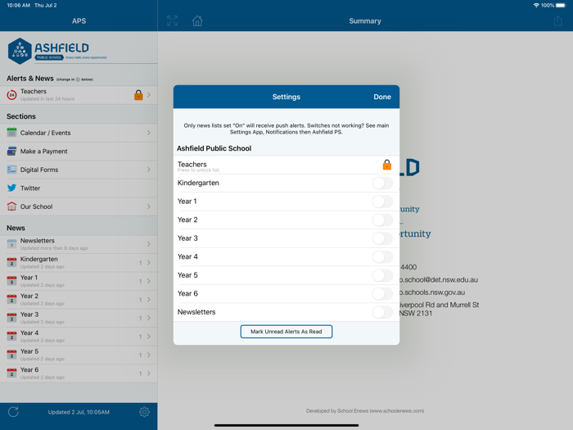Tap the APS sidebar title
This screenshot has width=573, height=430.
pos(79,20)
